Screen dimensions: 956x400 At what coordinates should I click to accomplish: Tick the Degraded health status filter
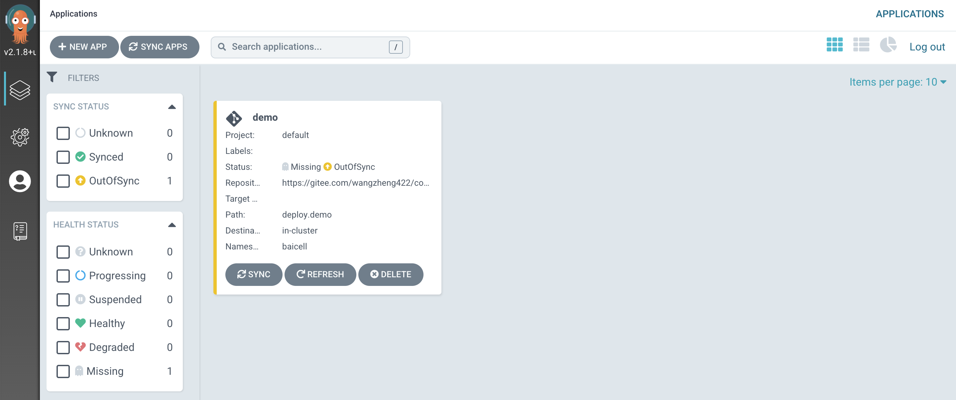pos(63,347)
